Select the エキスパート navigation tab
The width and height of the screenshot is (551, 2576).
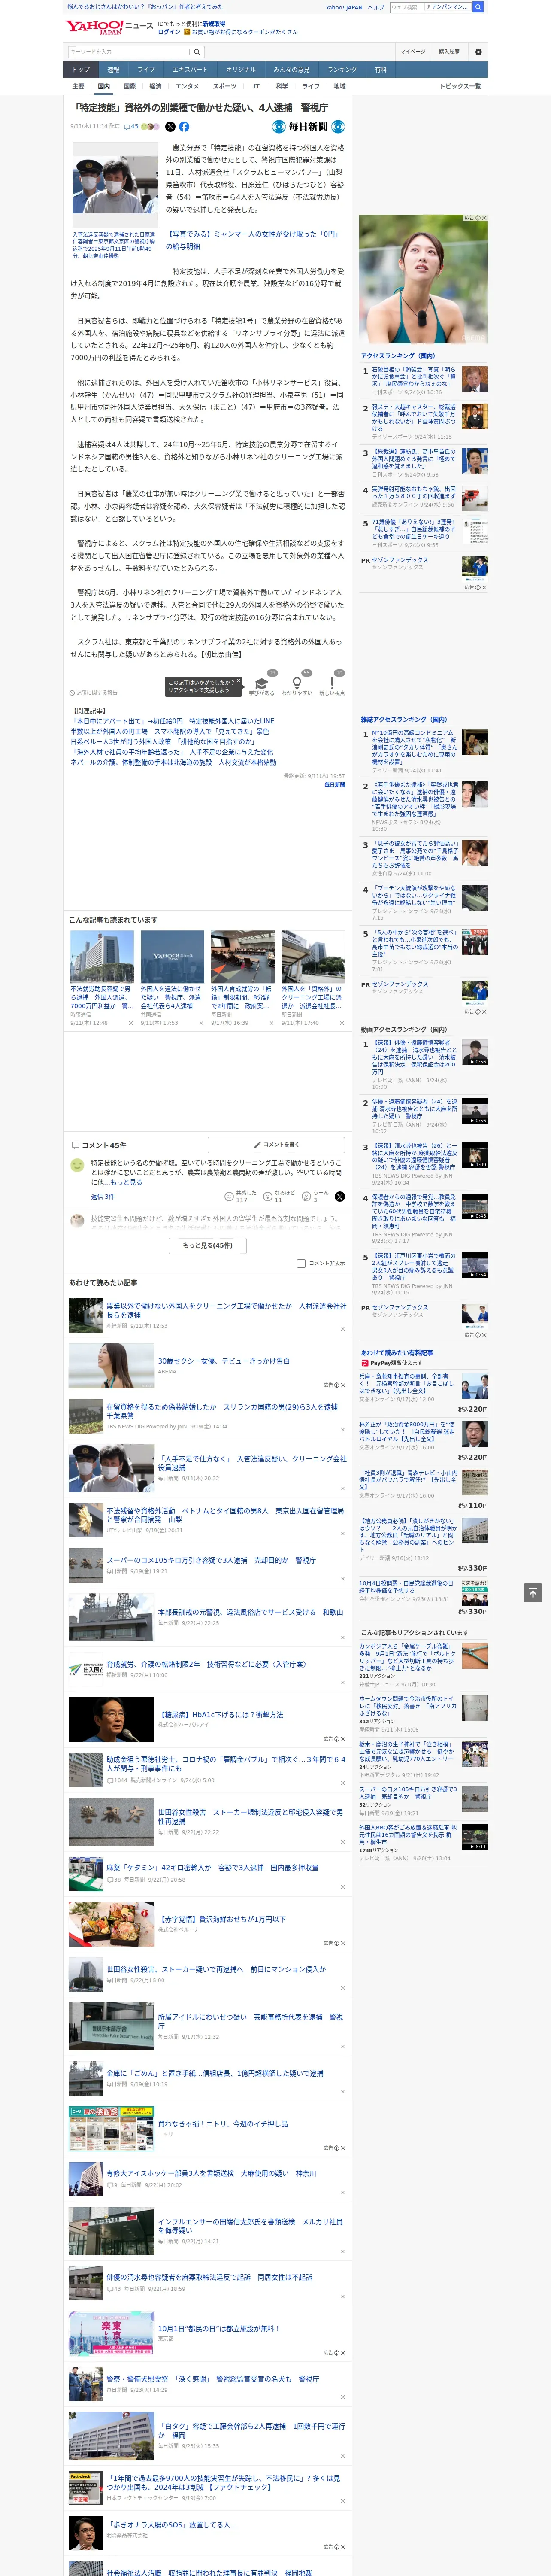(x=190, y=69)
